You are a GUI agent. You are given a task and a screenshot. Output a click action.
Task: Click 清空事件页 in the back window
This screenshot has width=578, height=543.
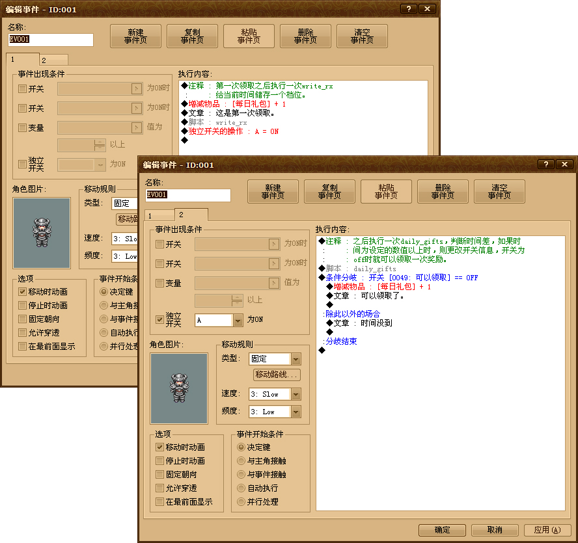tap(362, 36)
